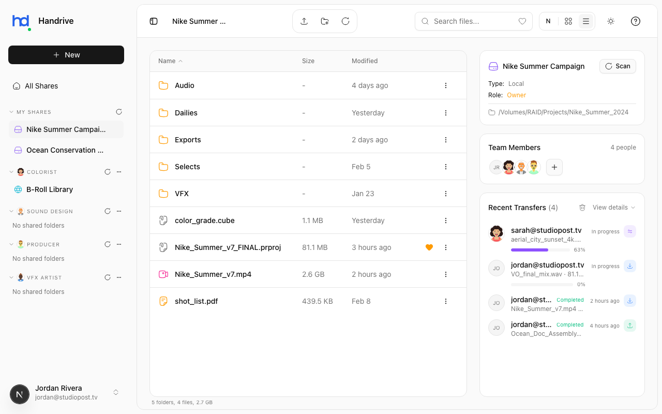Click the sidebar collapse icon beside Nike Summer
The height and width of the screenshot is (414, 662).
[x=153, y=21]
